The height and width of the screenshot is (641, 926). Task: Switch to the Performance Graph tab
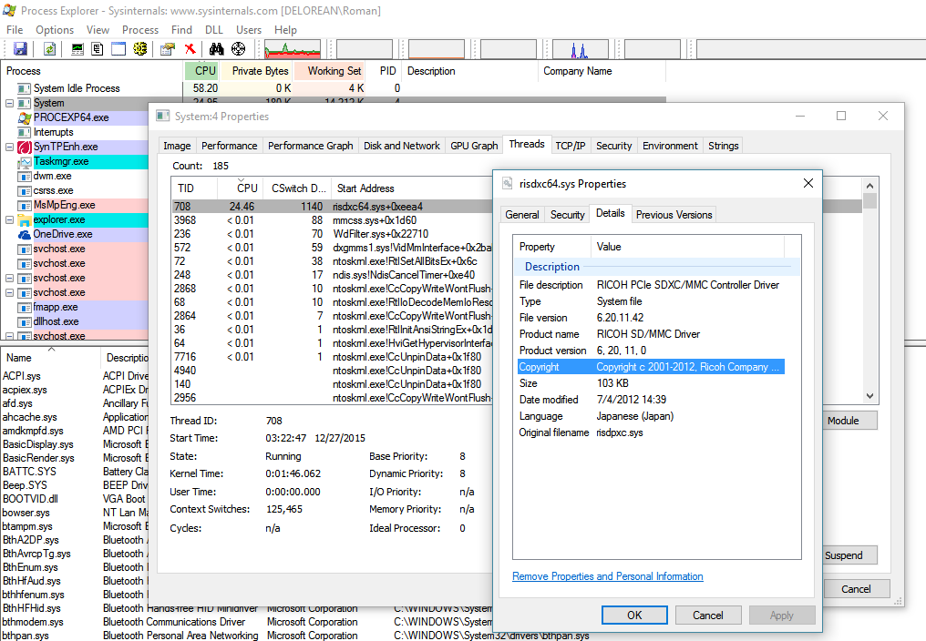click(311, 146)
